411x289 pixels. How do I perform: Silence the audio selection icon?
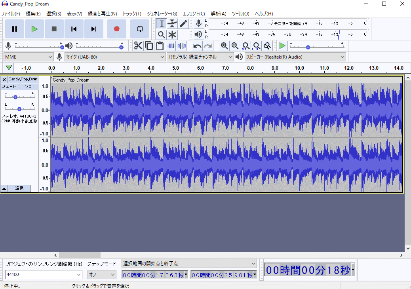181,46
